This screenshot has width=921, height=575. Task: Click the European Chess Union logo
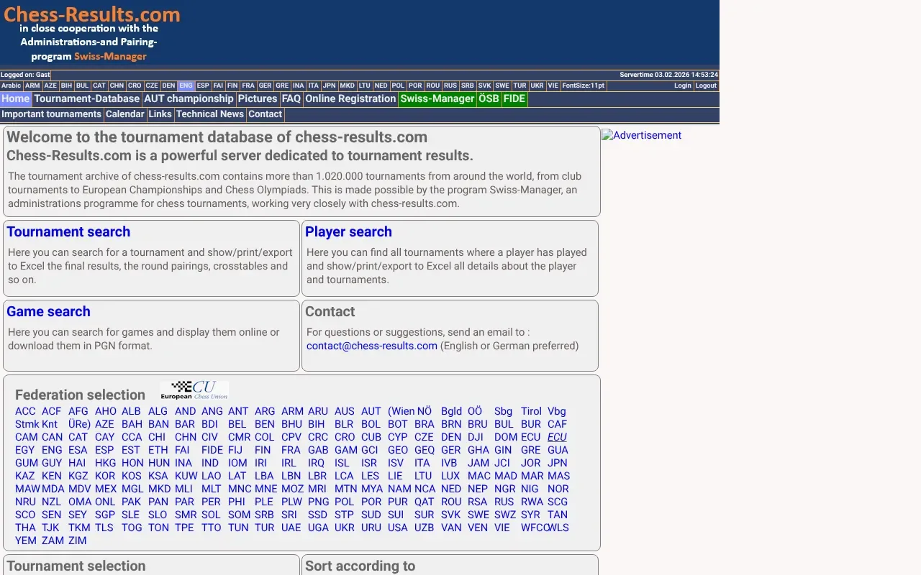click(194, 390)
